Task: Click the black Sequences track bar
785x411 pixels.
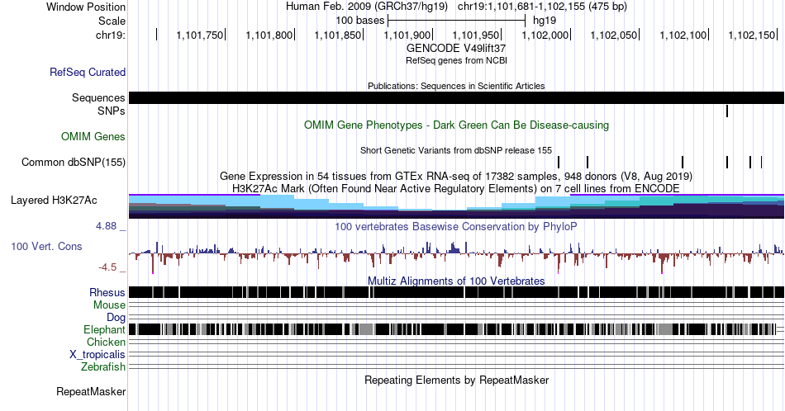Action: [x=456, y=97]
